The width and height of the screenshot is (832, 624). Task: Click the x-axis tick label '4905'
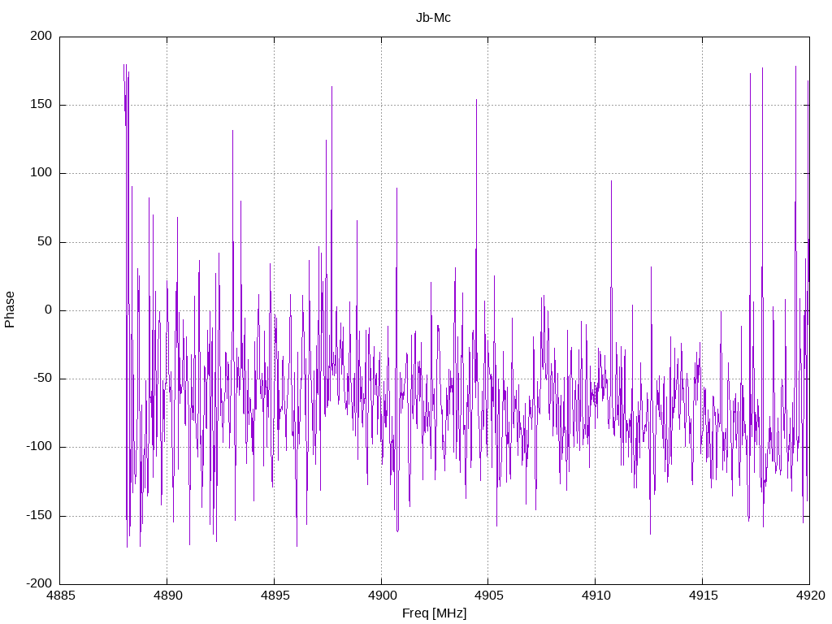coord(488,596)
